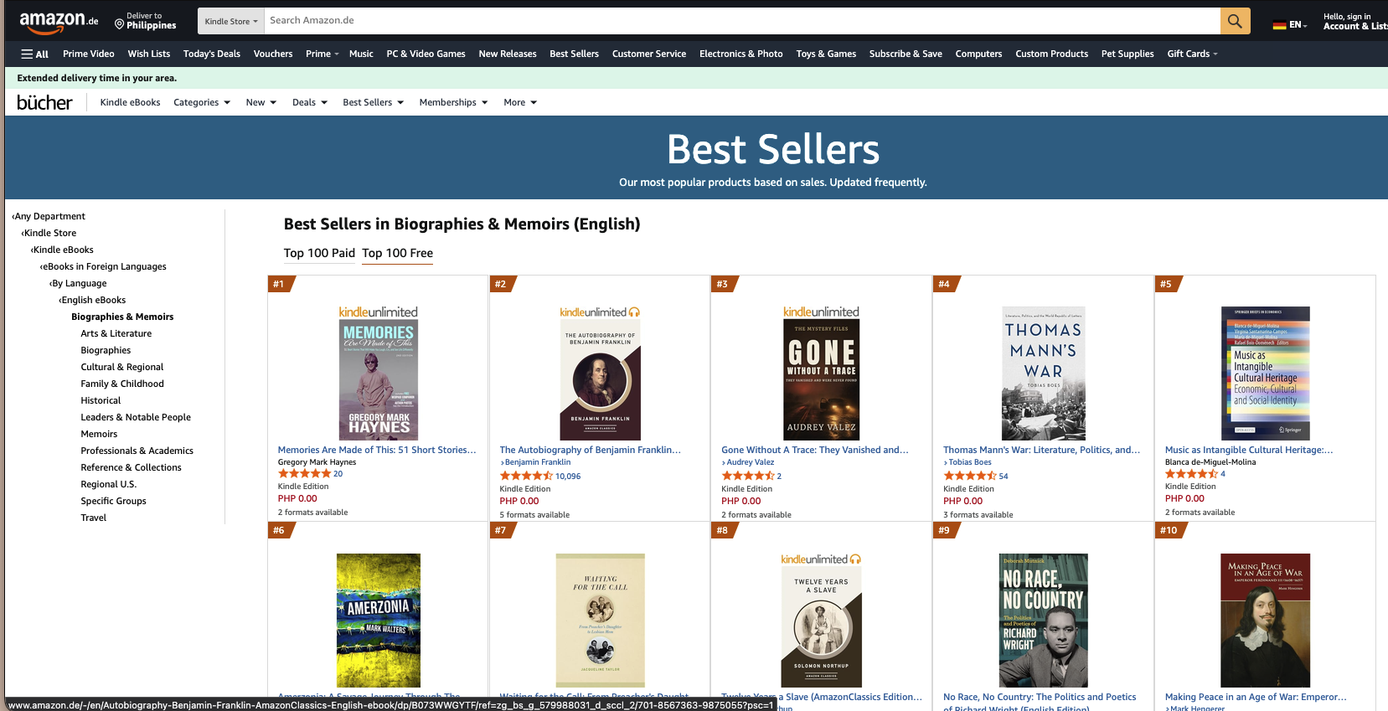Open Today's Deals in navigation bar
The width and height of the screenshot is (1388, 711).
click(x=212, y=54)
